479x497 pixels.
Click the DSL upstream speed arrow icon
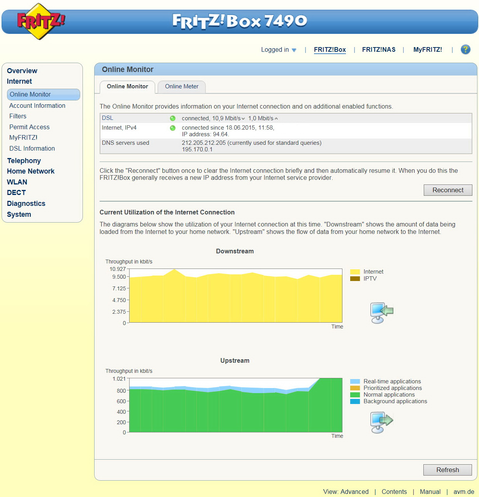tap(276, 119)
